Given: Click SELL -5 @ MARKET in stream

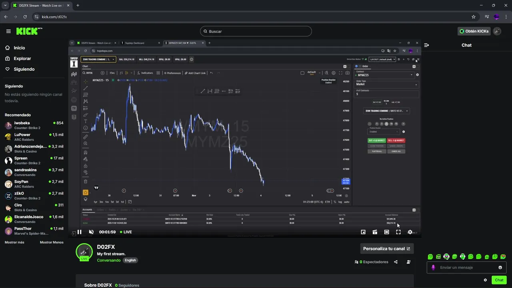Looking at the screenshot, I should pyautogui.click(x=396, y=140).
